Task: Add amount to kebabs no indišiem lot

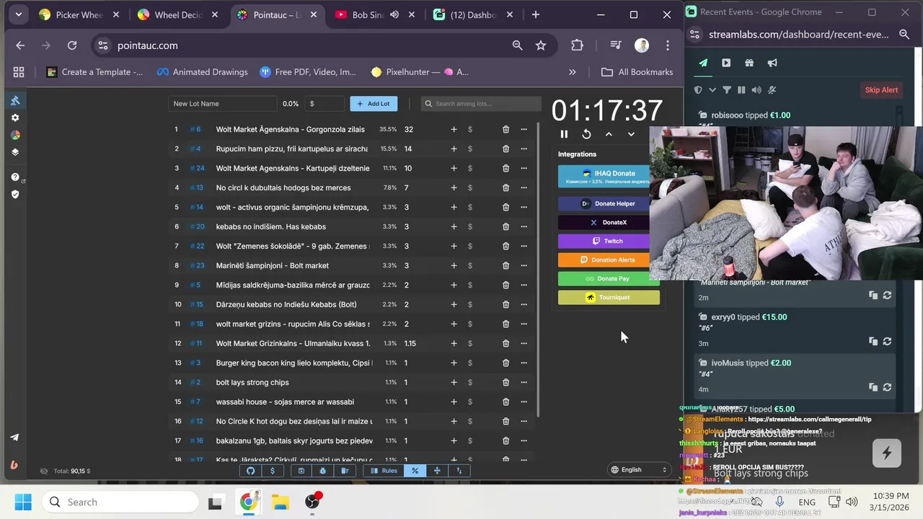Action: click(454, 226)
